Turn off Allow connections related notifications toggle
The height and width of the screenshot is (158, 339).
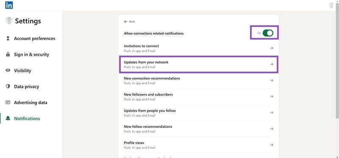(268, 33)
